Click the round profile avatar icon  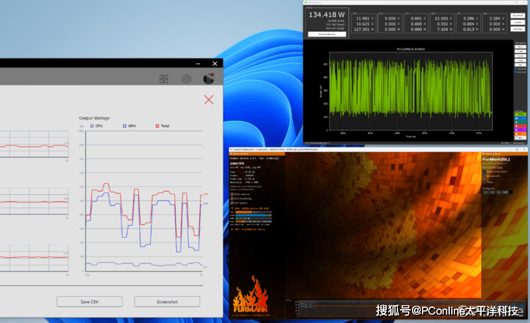(x=209, y=79)
